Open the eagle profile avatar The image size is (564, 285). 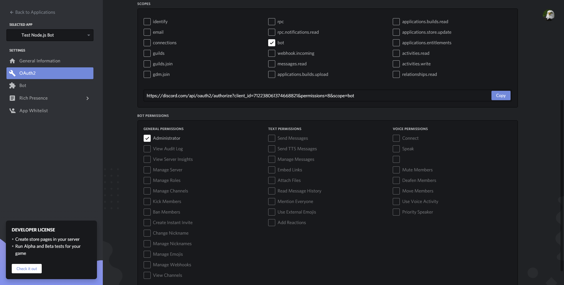tap(548, 15)
